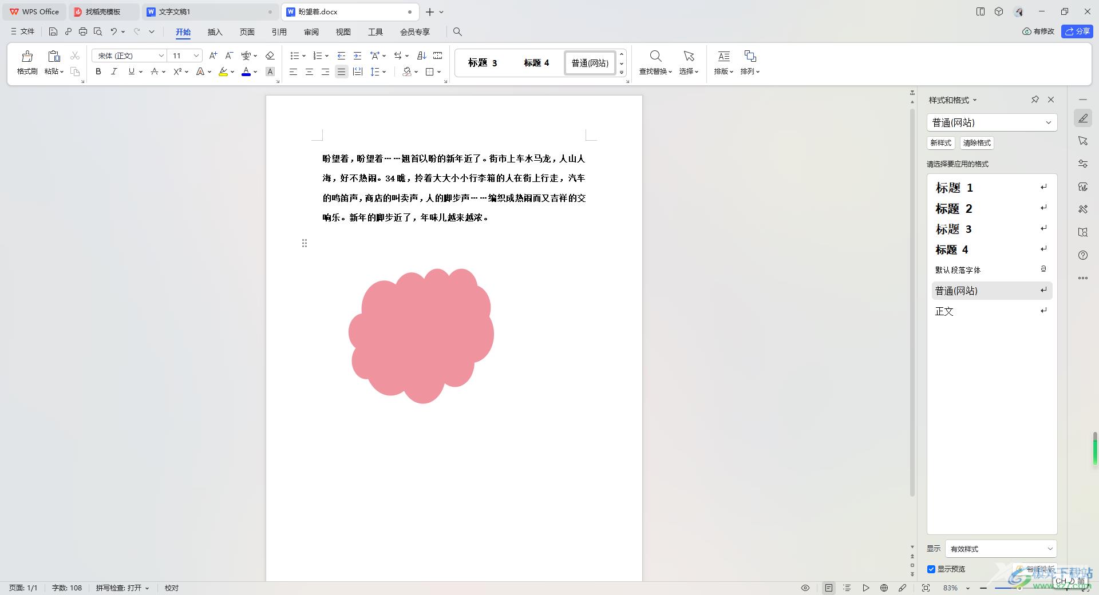Click the font color blue swatch

click(x=246, y=72)
